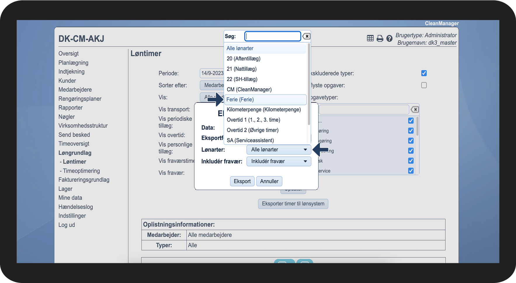Select Timeoptimering submenu item
The height and width of the screenshot is (283, 516).
(x=81, y=171)
